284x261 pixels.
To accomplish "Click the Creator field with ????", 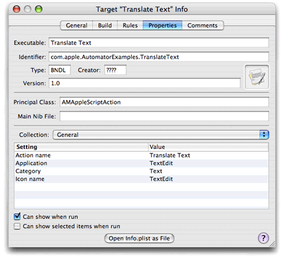I will pyautogui.click(x=115, y=70).
